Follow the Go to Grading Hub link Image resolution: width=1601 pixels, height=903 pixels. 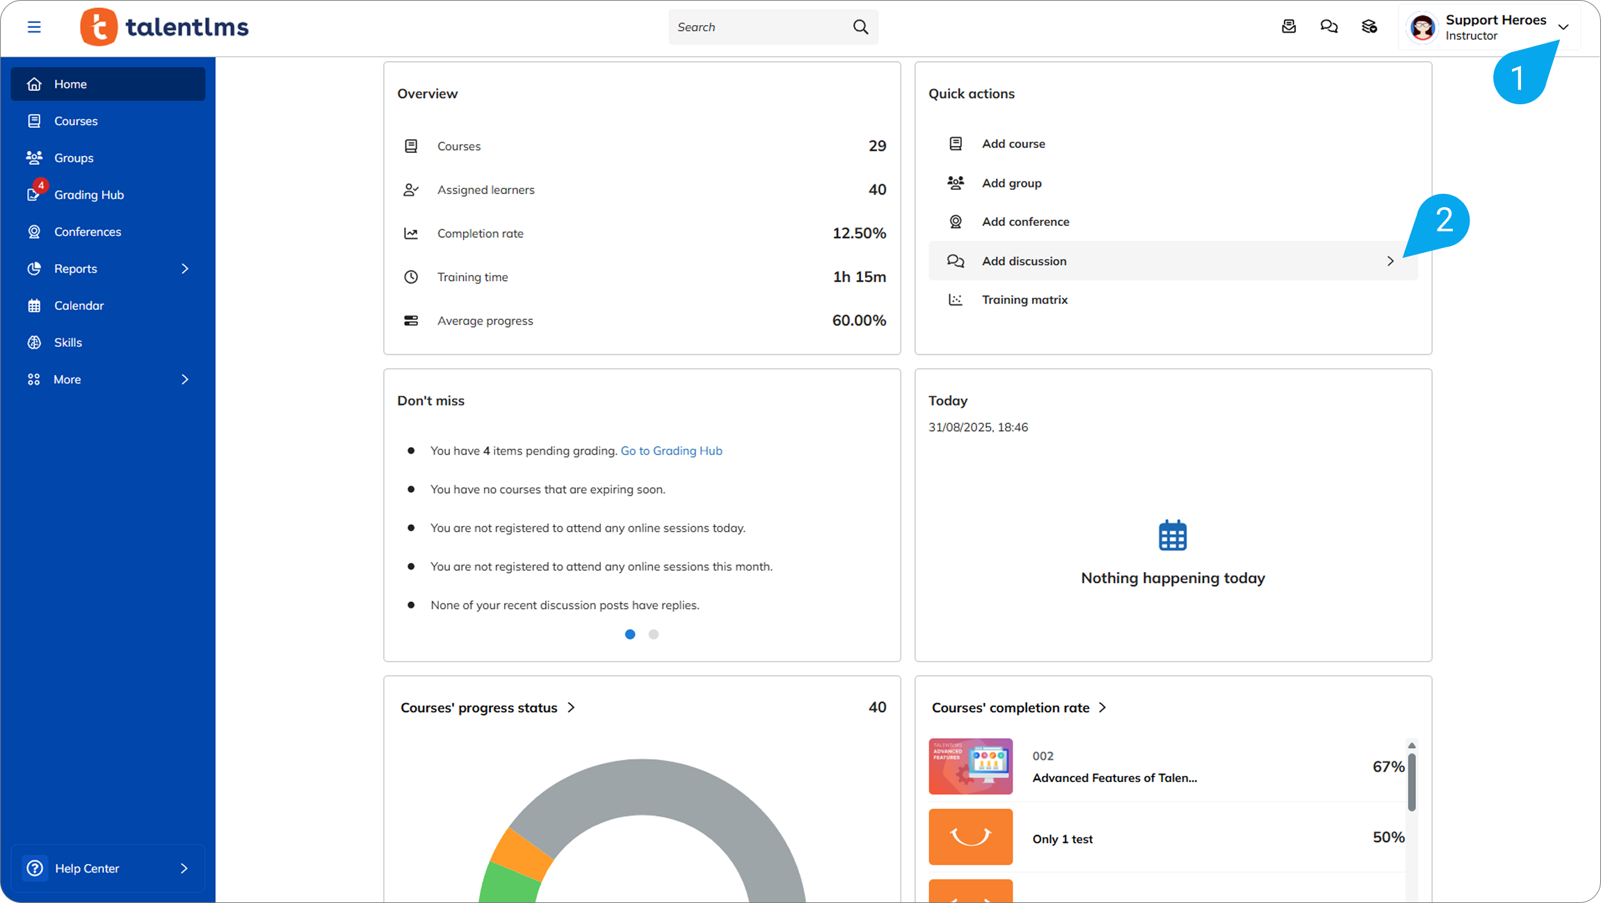point(671,450)
